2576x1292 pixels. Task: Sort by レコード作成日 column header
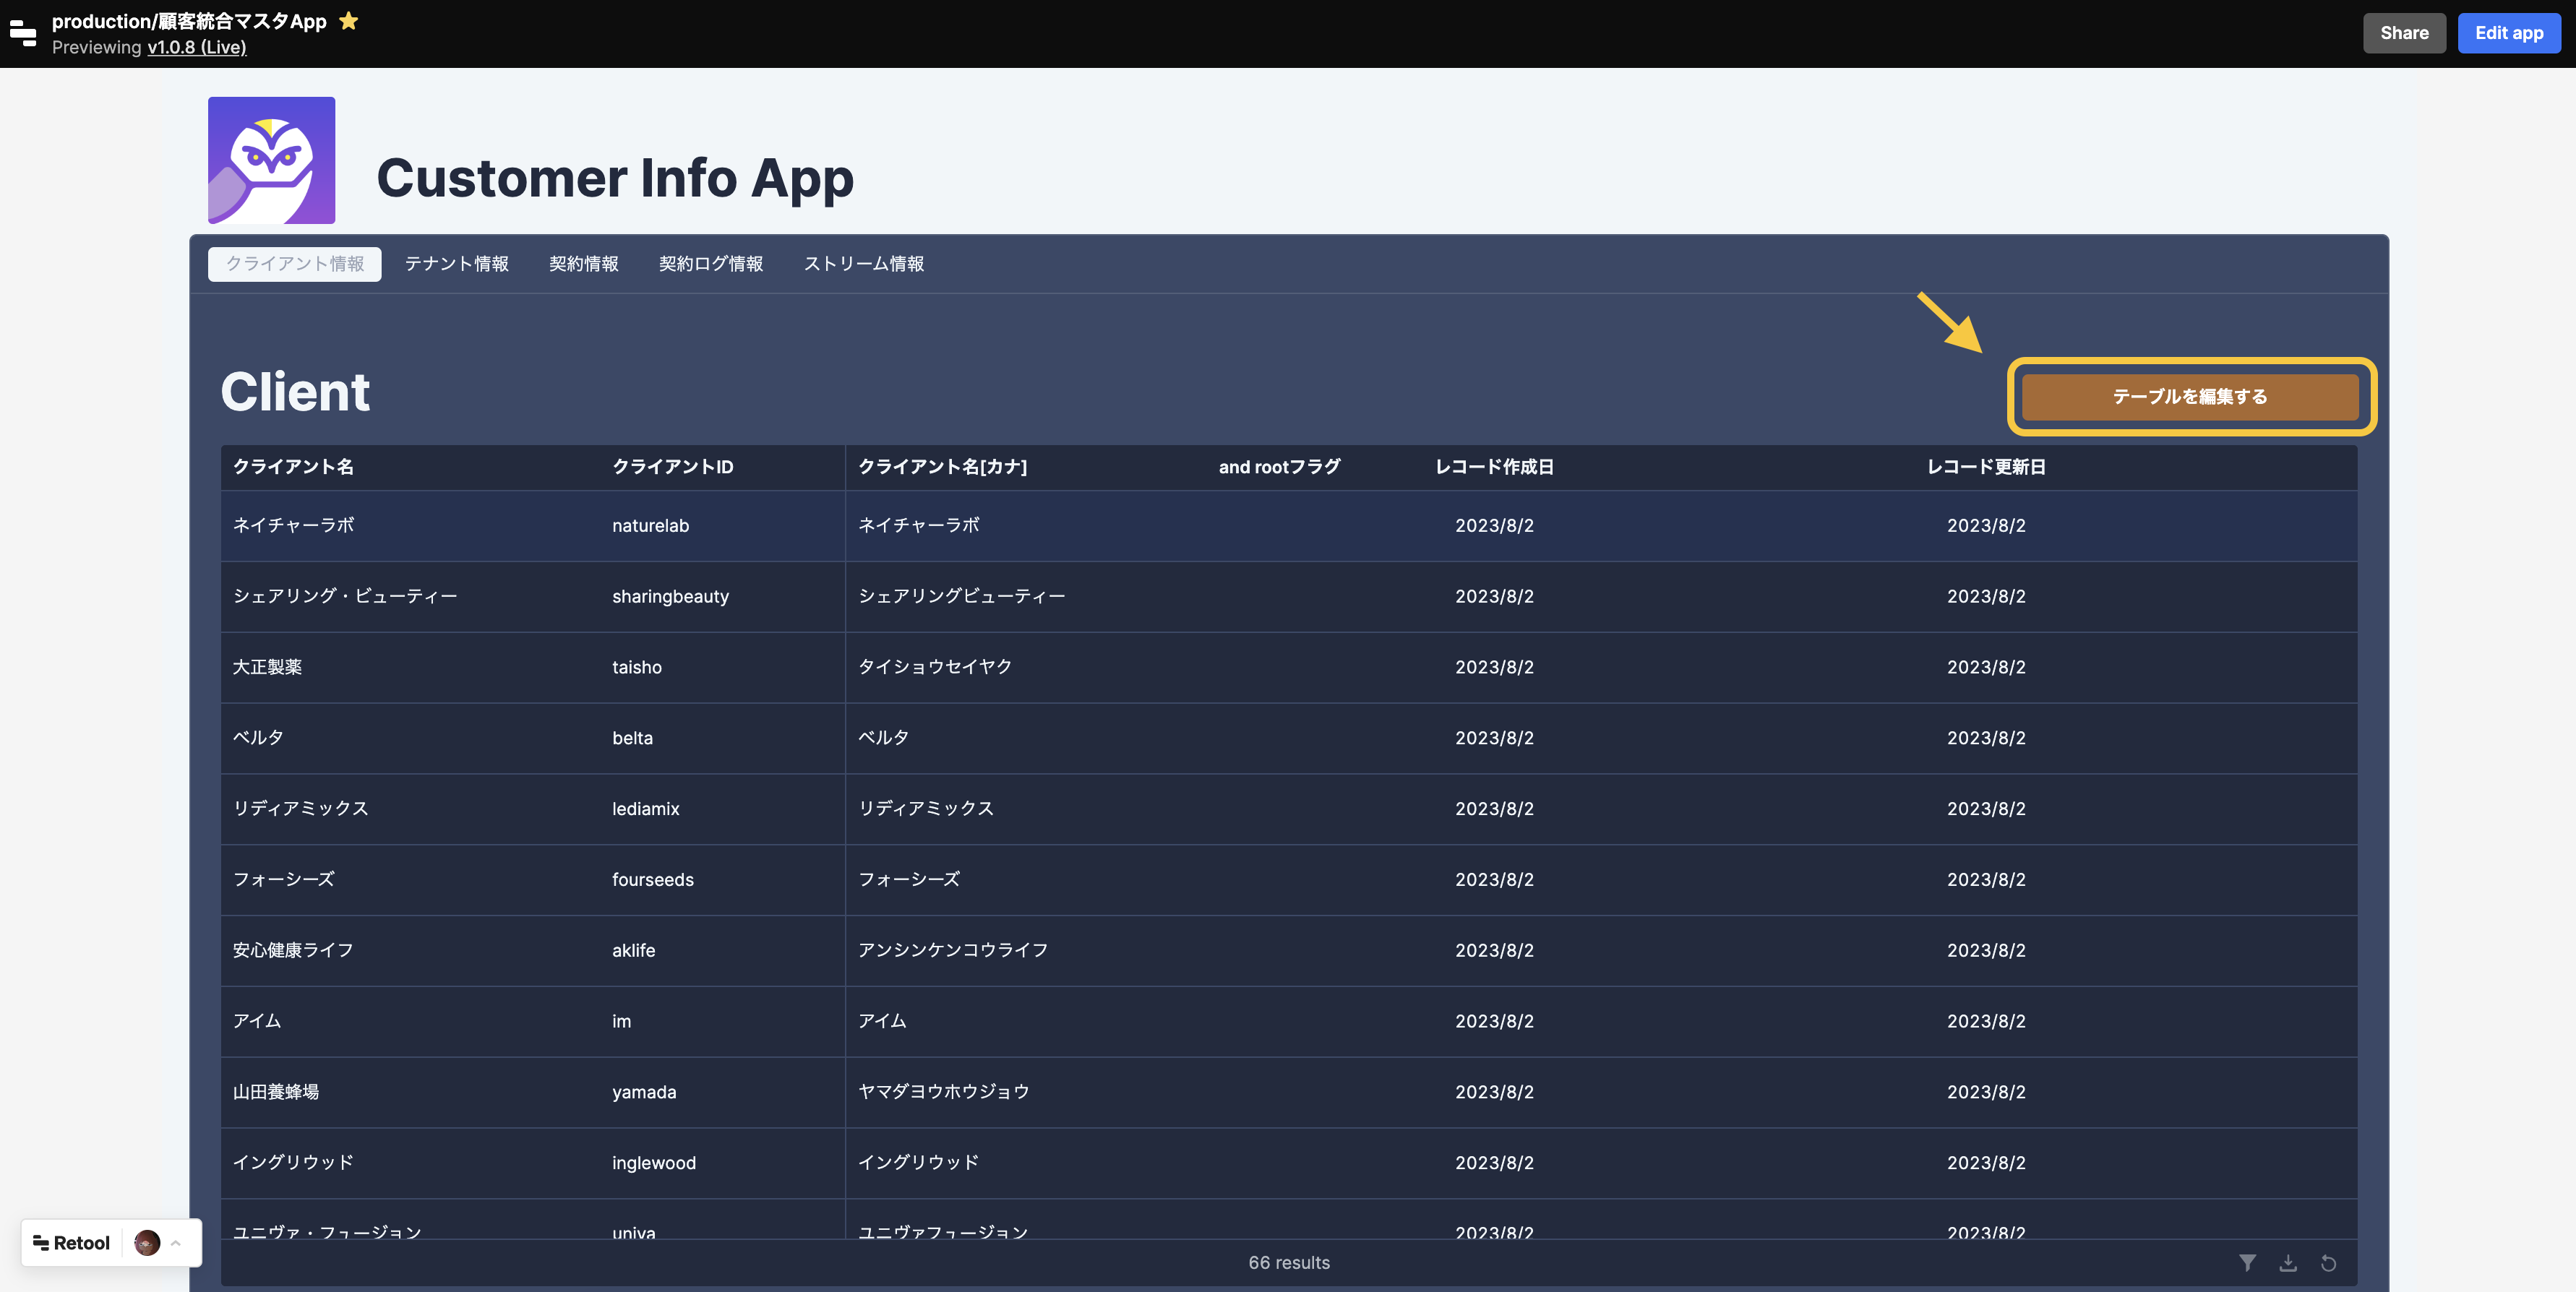pyautogui.click(x=1493, y=467)
